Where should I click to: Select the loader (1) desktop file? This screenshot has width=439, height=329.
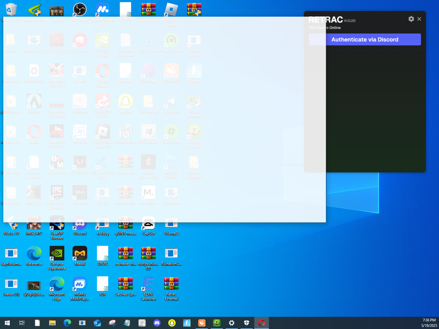[11, 287]
